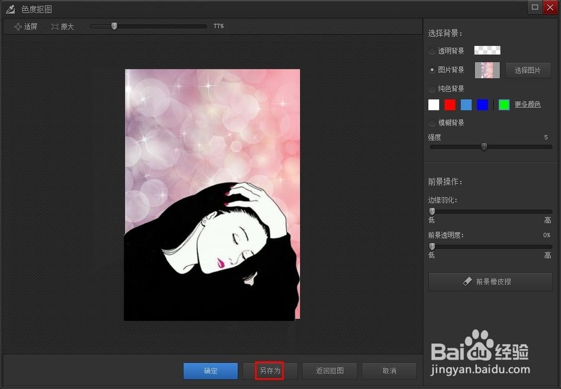Pick the green color swatch
561x389 pixels.
504,105
